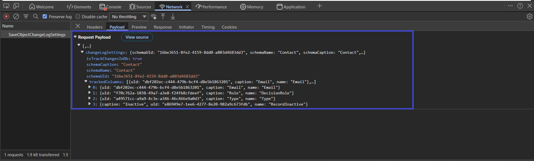Switch to the Headers tab
The height and width of the screenshot is (161, 534).
pyautogui.click(x=95, y=27)
